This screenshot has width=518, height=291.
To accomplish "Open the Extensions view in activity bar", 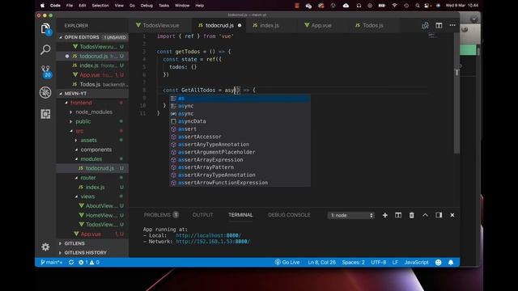I will [45, 114].
